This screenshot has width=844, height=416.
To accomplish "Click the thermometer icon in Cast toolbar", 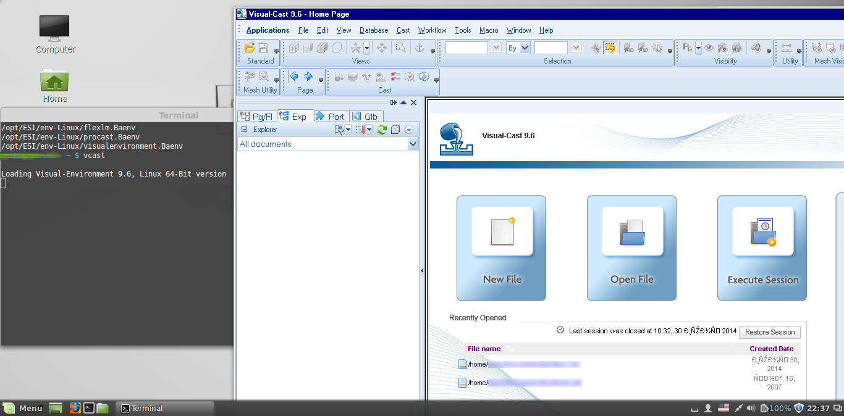I will pos(367,77).
